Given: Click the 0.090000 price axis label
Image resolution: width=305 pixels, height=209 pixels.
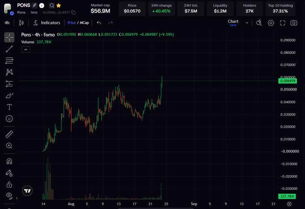Looking at the screenshot, I should 288,40.
